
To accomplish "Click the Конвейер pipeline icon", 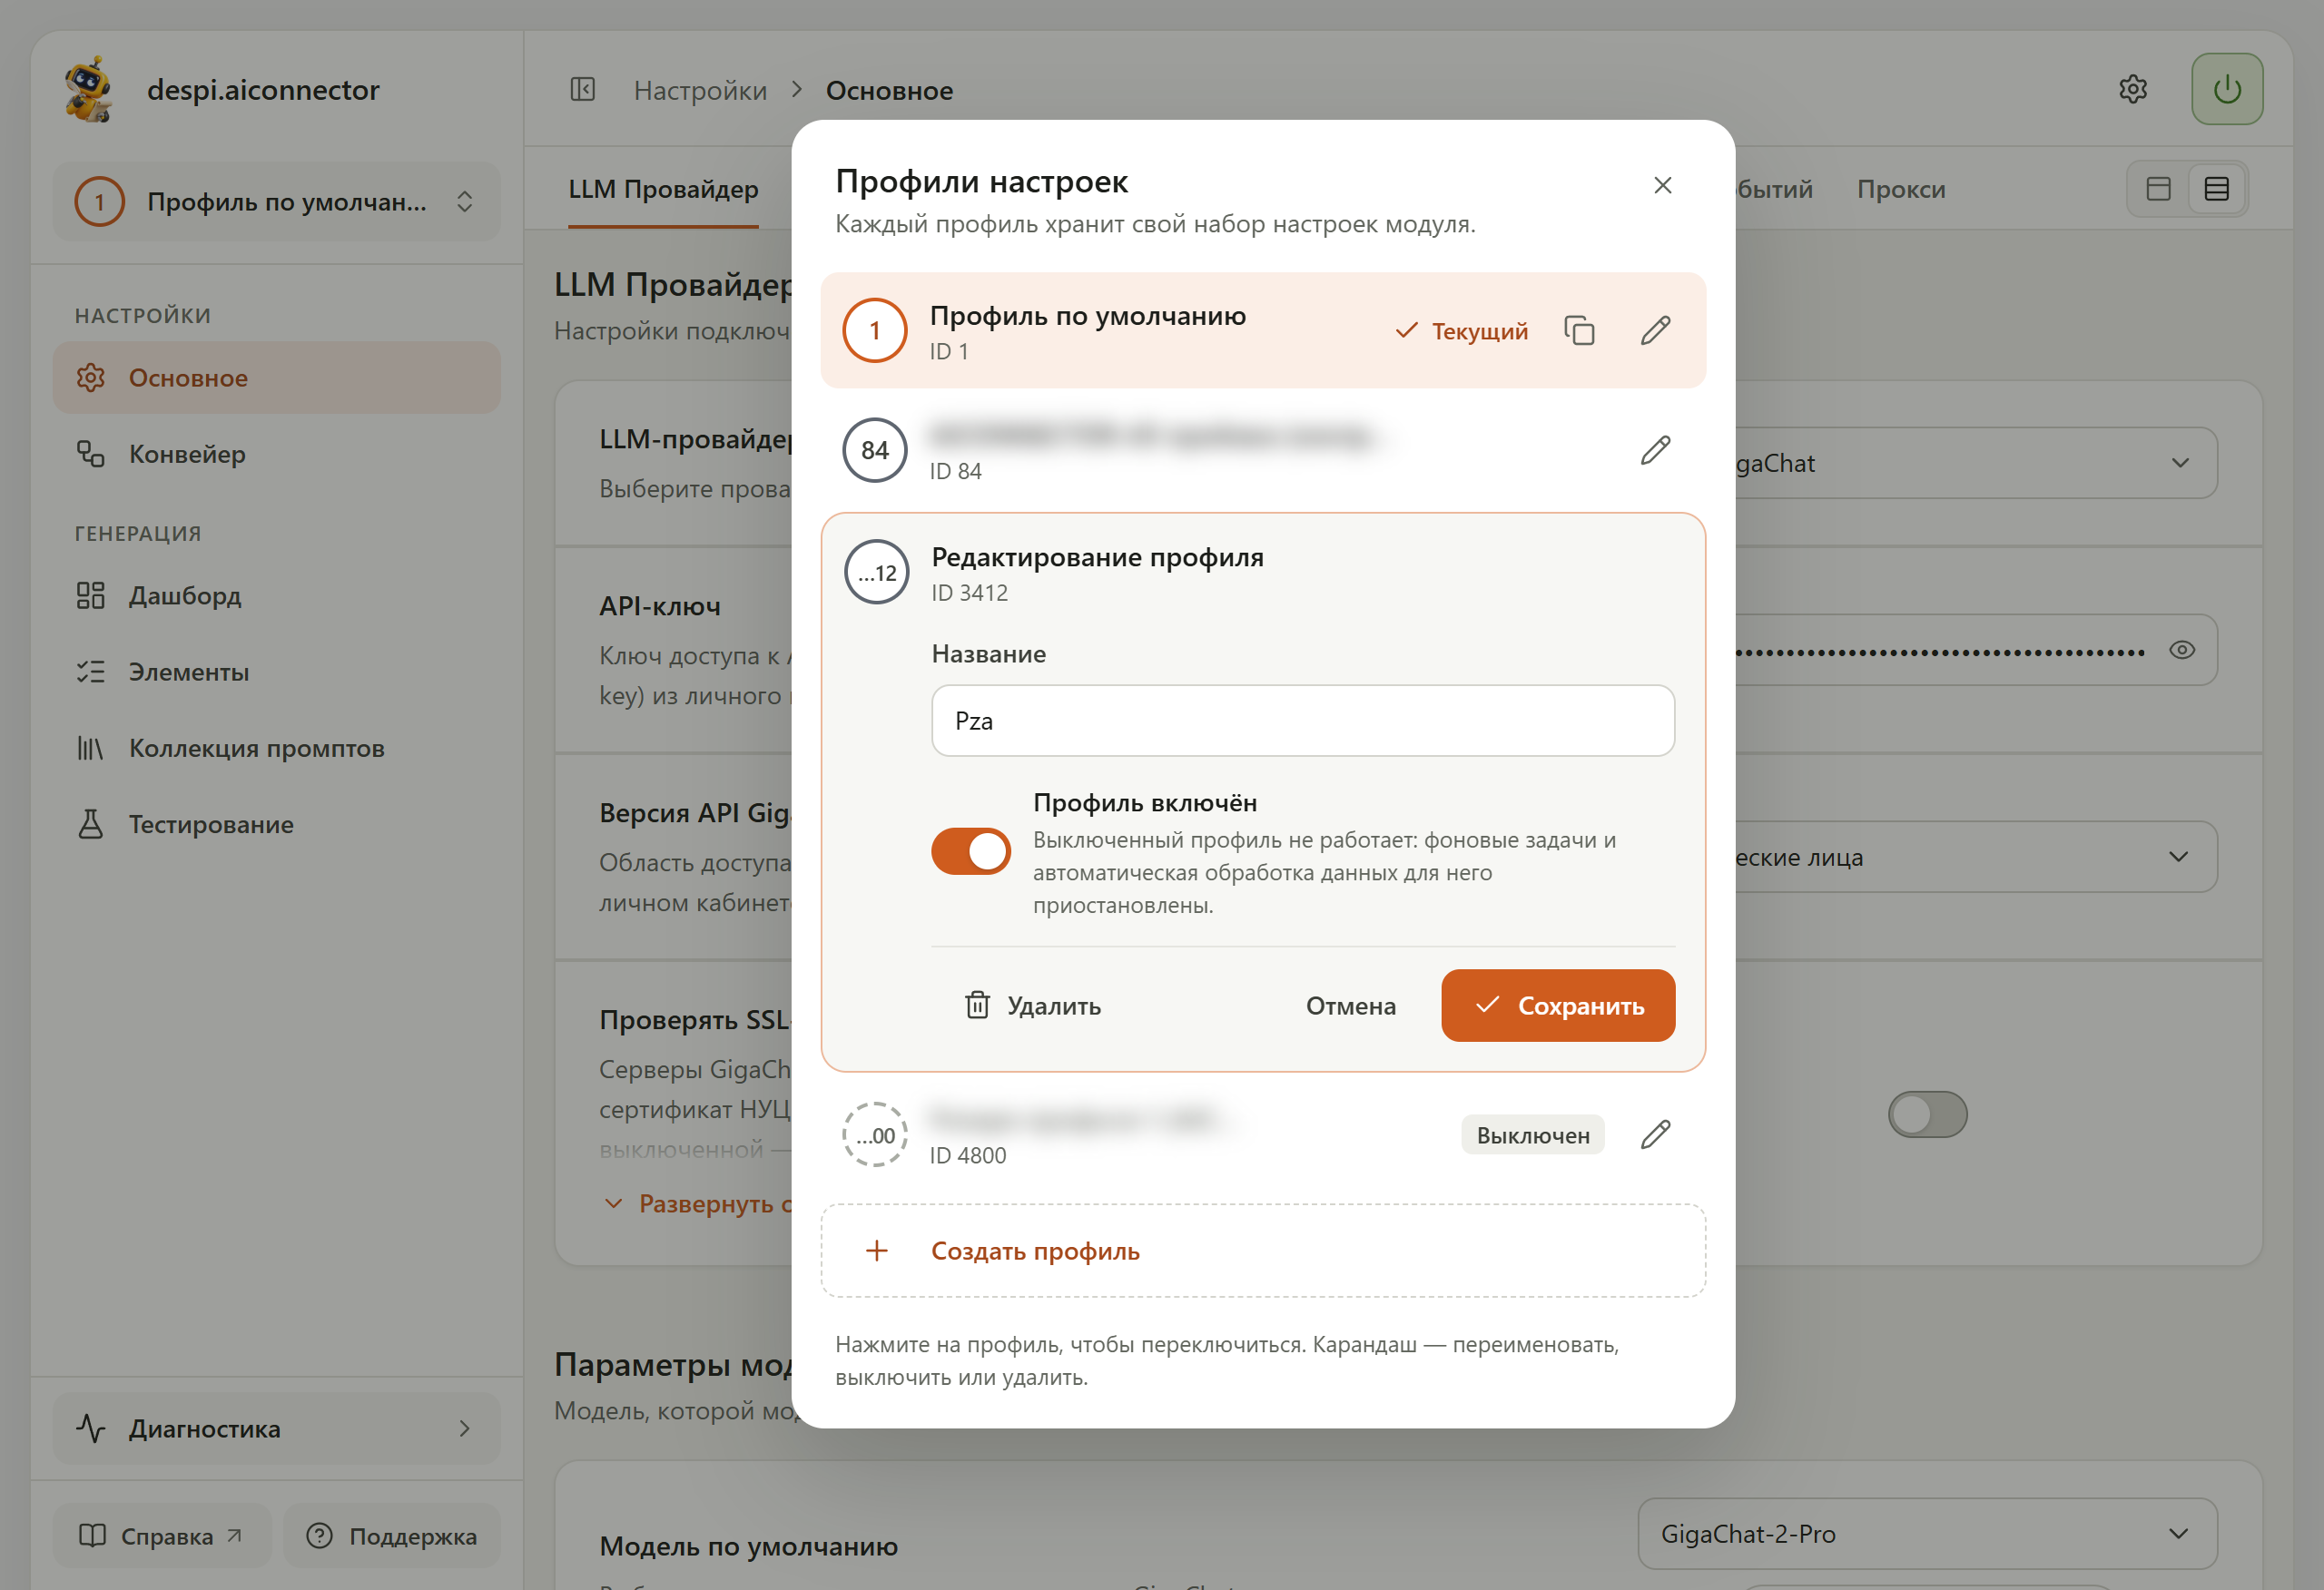I will [91, 454].
